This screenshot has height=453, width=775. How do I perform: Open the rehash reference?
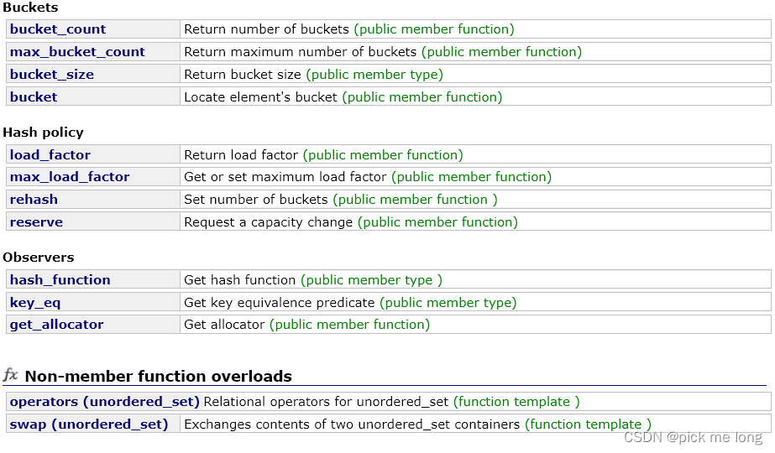(x=34, y=200)
